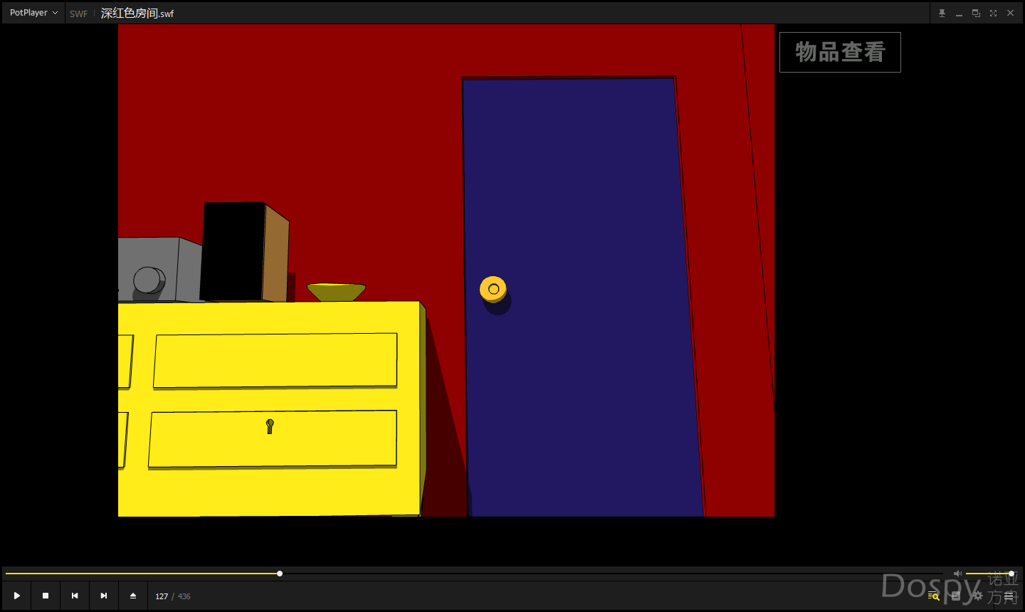The image size is (1025, 612).
Task: Stop playback with the stop button
Action: pyautogui.click(x=46, y=596)
